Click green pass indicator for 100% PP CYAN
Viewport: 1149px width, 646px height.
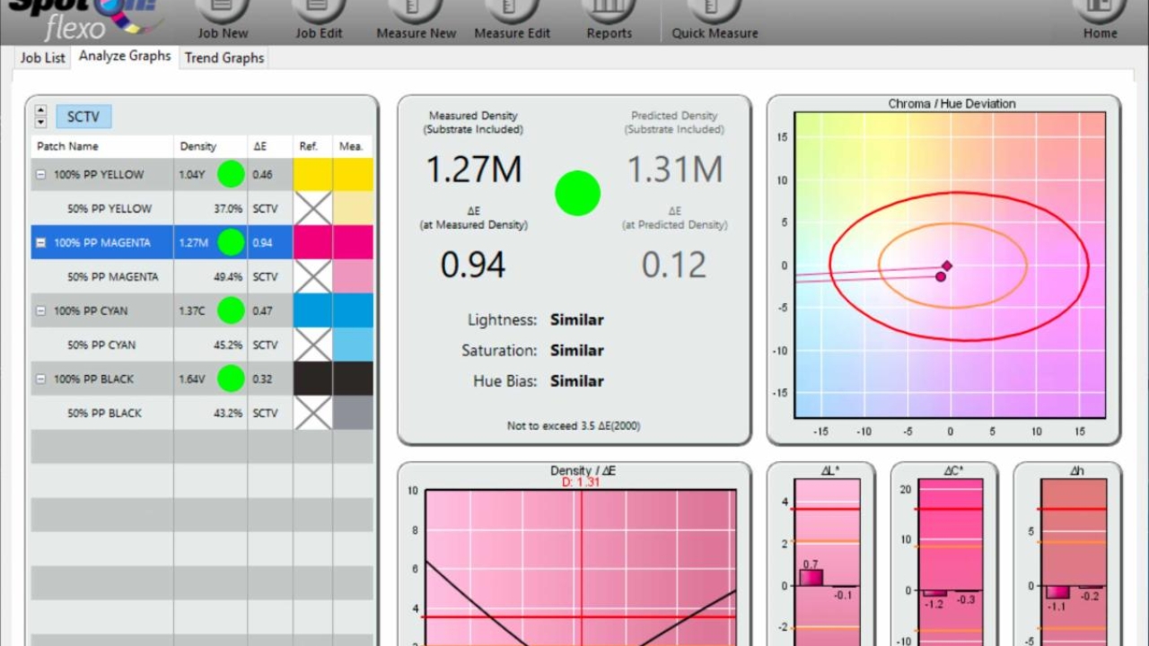pos(231,310)
